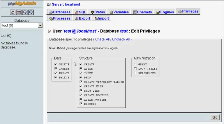The image size is (224, 124).
Task: Go to the Processes tab
Action: [60, 18]
